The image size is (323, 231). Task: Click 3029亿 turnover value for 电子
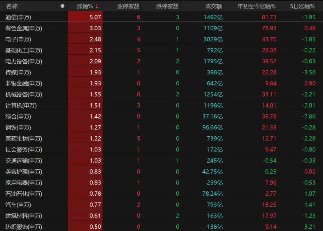coord(213,39)
